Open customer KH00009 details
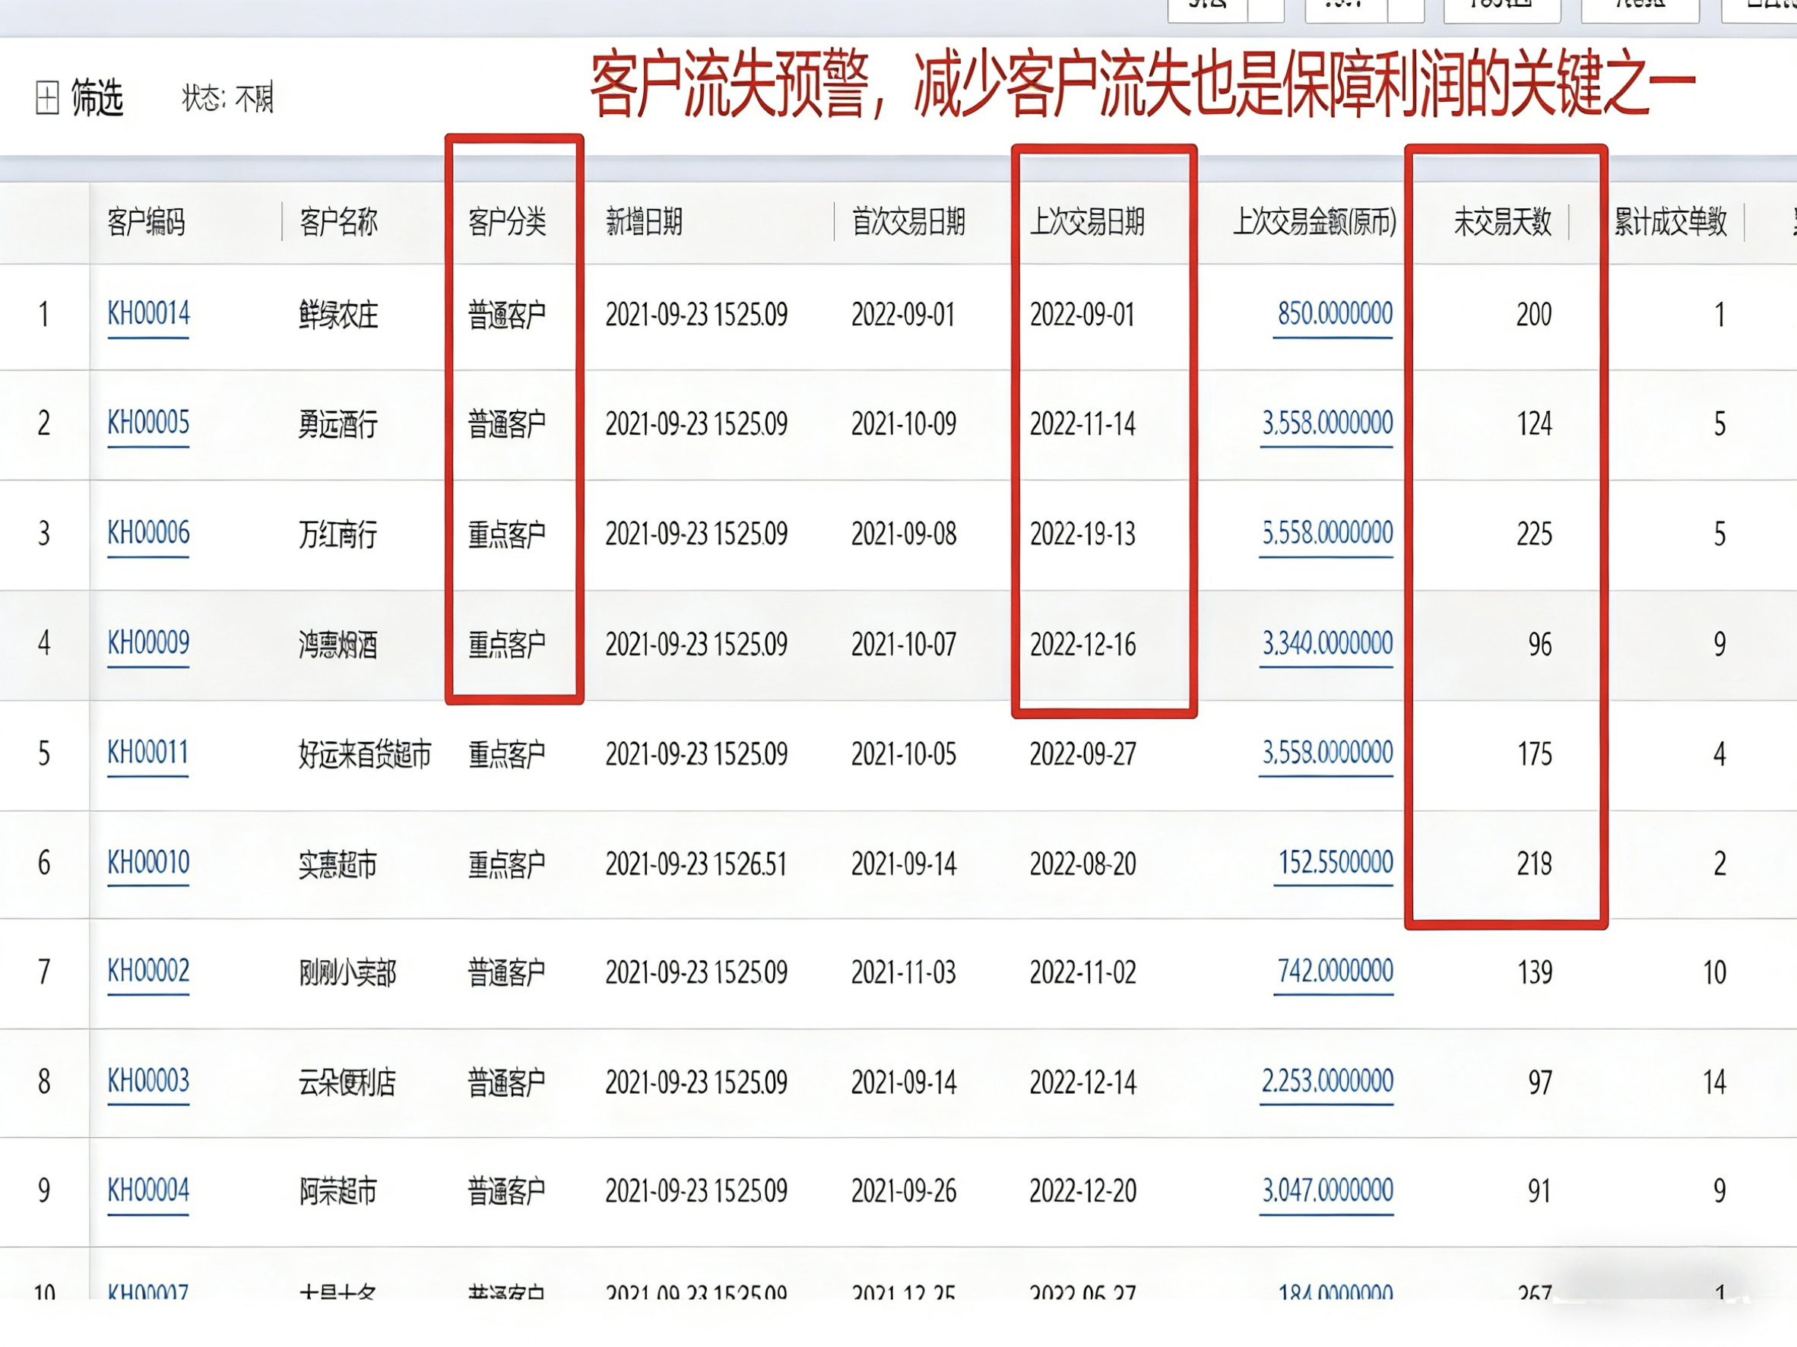 click(x=148, y=643)
